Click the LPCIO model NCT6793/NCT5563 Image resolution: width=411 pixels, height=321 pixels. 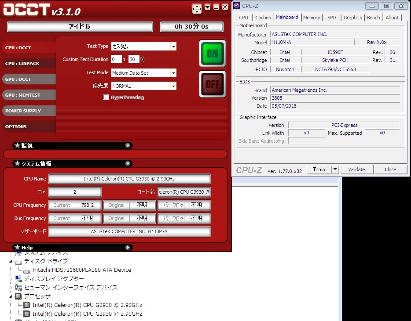point(335,69)
